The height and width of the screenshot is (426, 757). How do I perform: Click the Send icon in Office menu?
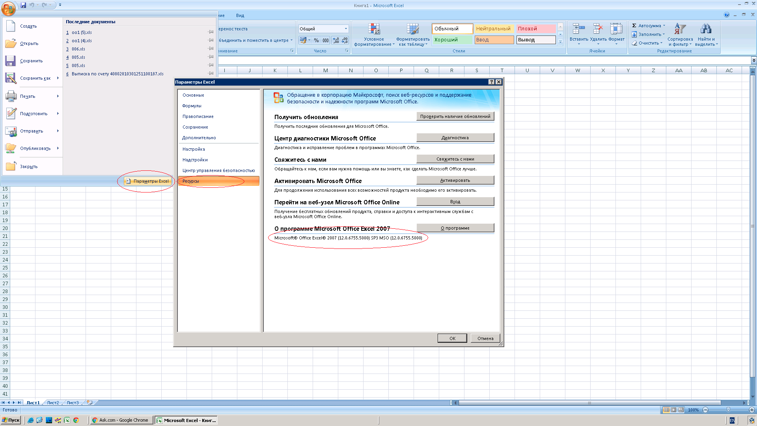[11, 131]
